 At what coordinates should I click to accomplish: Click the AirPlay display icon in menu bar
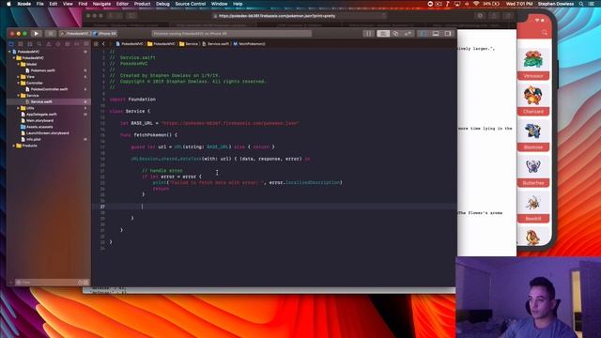coord(457,4)
